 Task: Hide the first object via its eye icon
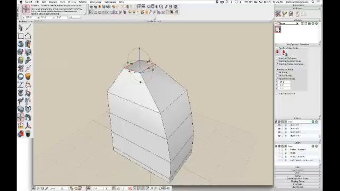(x=279, y=125)
